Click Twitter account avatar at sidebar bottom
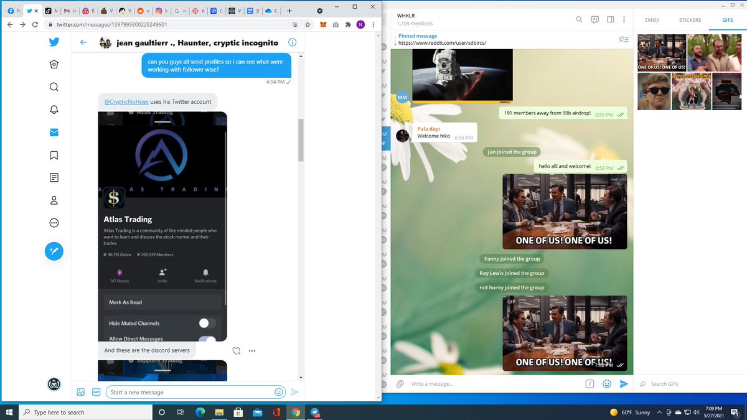The width and height of the screenshot is (747, 420). click(x=54, y=384)
